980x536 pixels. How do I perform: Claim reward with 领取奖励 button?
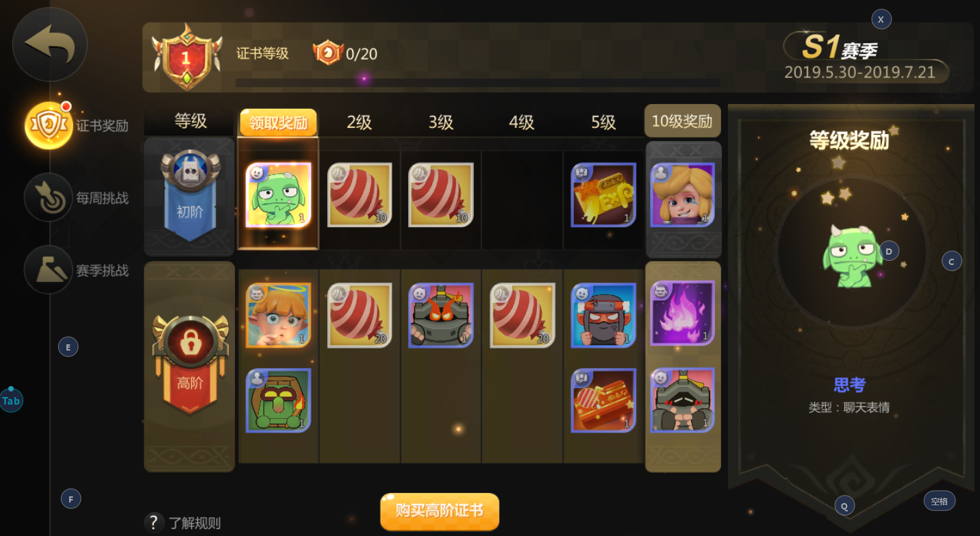[278, 123]
